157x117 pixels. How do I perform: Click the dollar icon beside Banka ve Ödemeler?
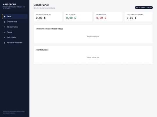(x=4, y=43)
